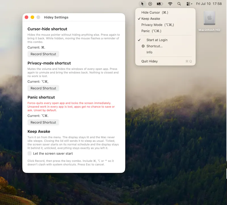
Task: Open the Shortcut… menu entry
Action: pos(165,46)
